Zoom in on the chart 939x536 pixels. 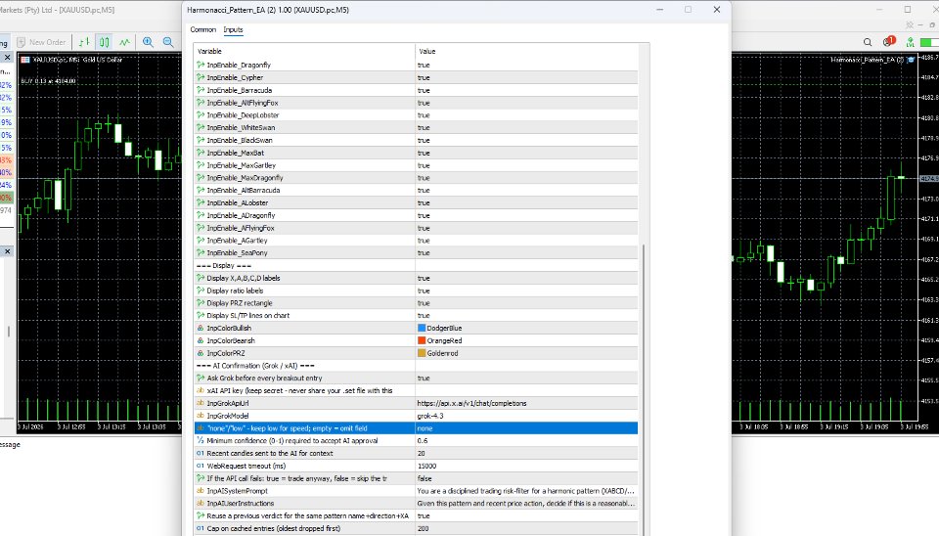point(148,42)
